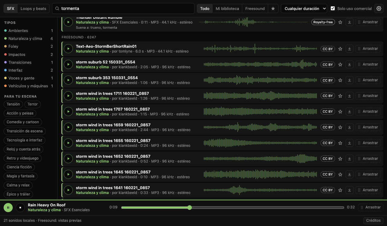Select the Freesound source tab
The height and width of the screenshot is (226, 387).
(x=255, y=8)
